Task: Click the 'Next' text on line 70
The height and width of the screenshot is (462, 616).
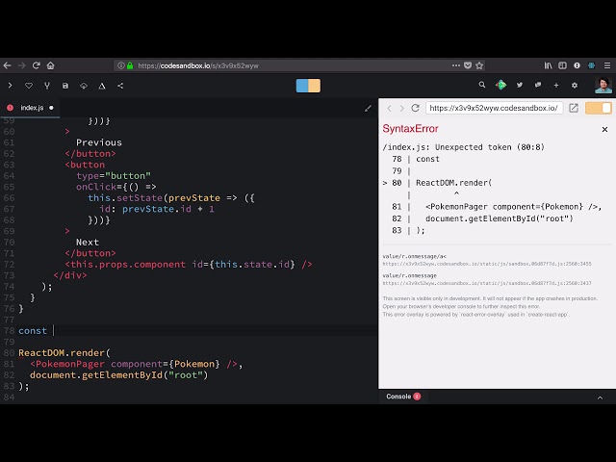Action: click(88, 242)
